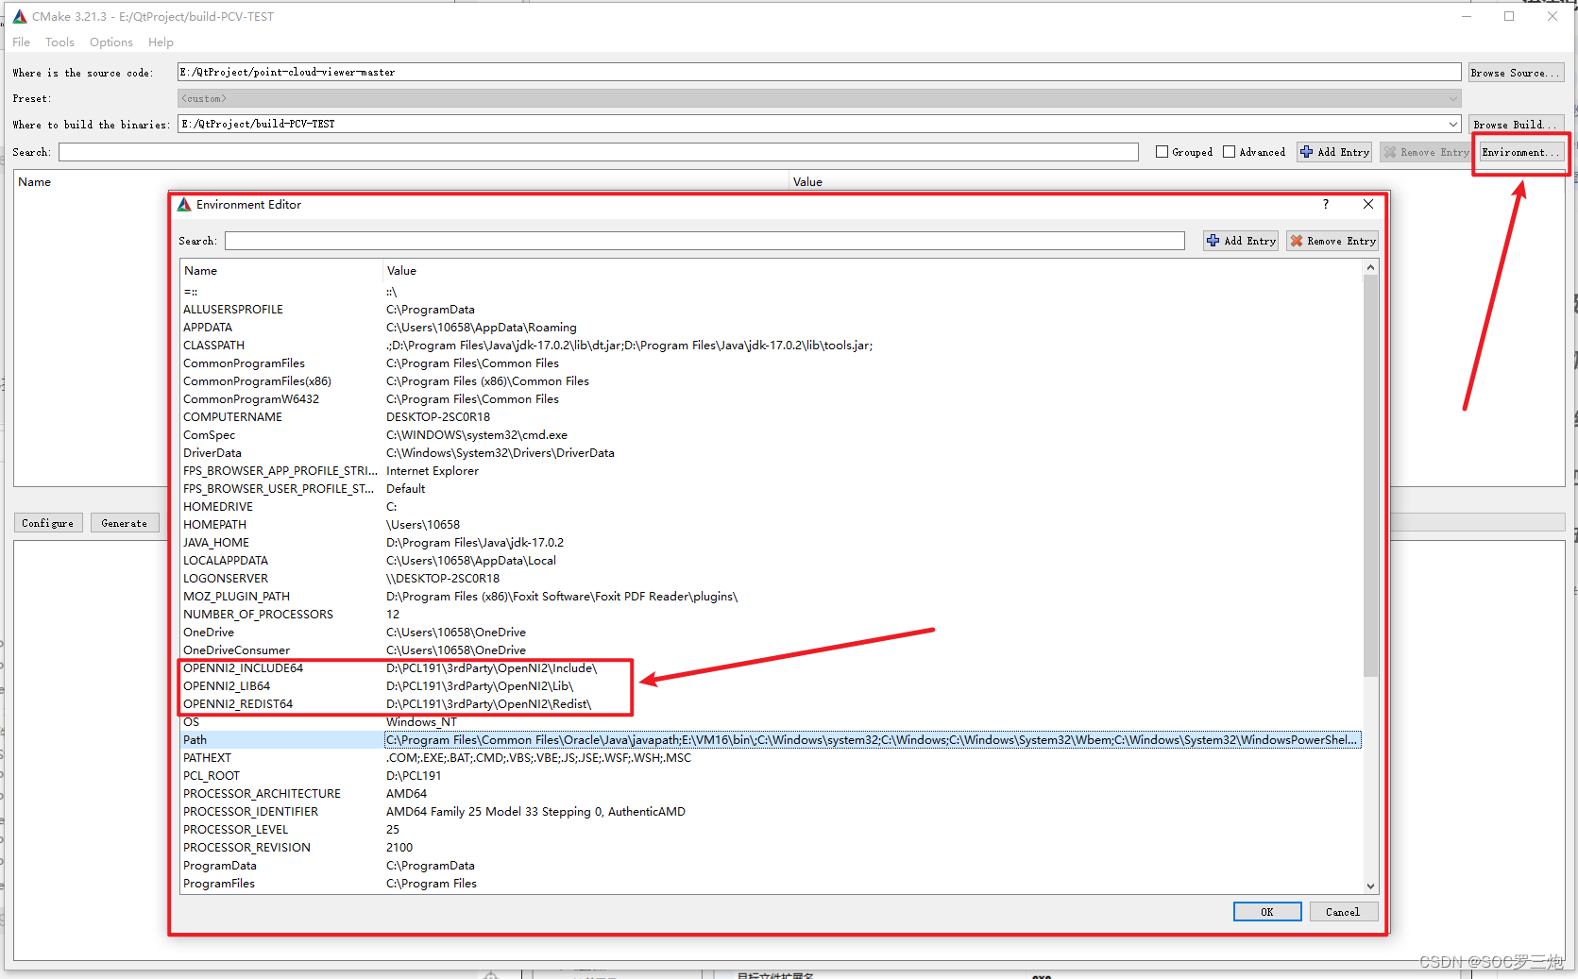Click the source code path field
Viewport: 1578px width, 979px height.
pos(819,73)
